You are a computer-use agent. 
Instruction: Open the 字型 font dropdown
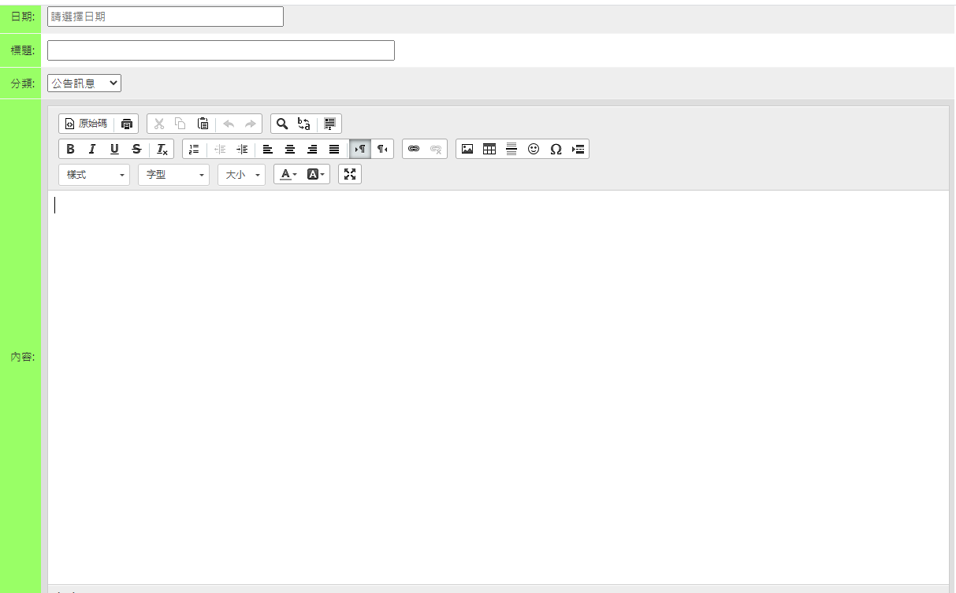tap(173, 175)
